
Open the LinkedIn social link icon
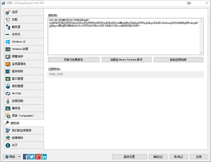coord(44,157)
